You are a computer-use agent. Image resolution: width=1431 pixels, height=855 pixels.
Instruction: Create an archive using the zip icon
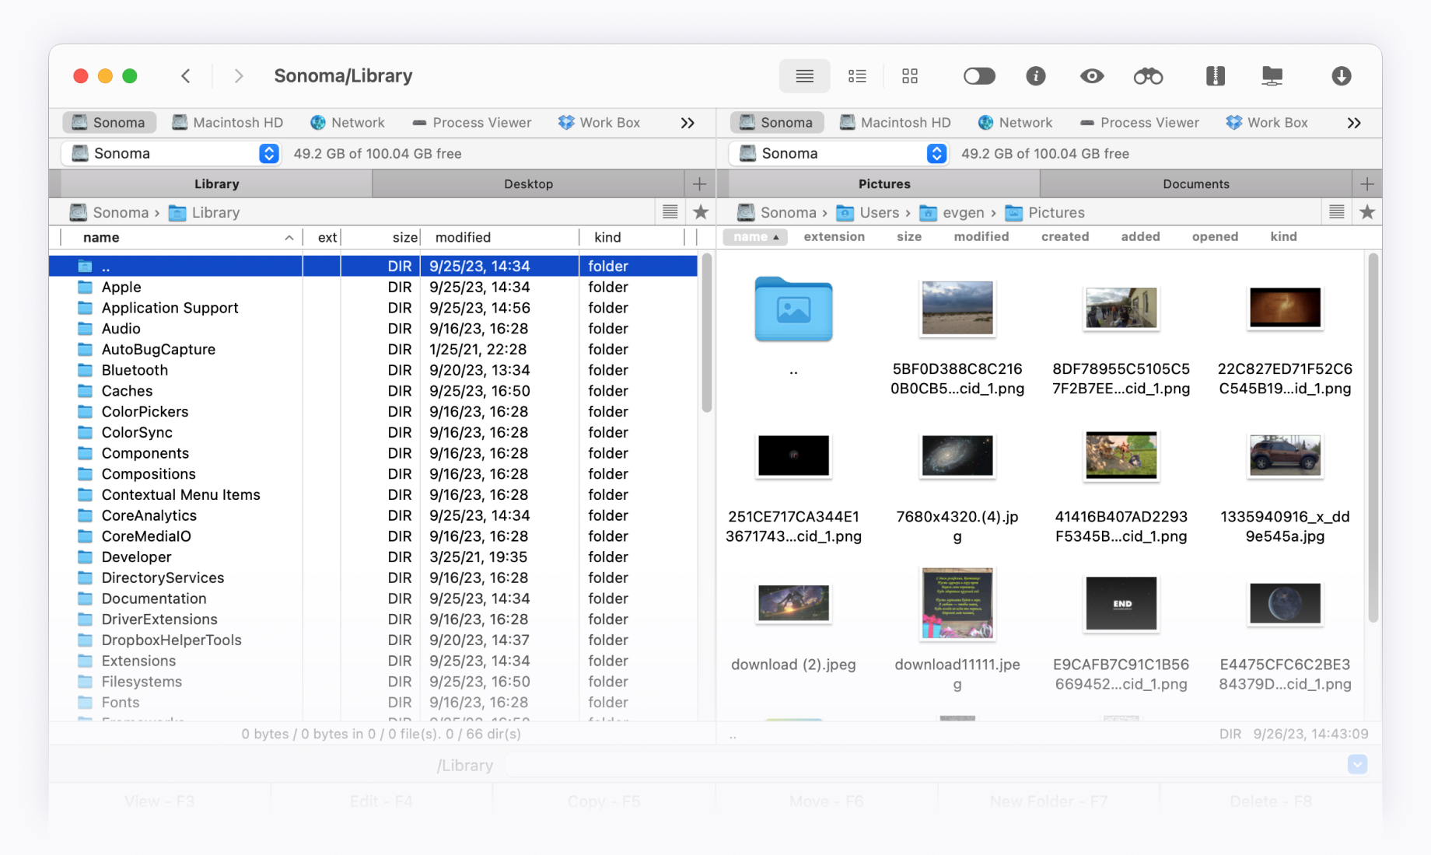[x=1215, y=75]
